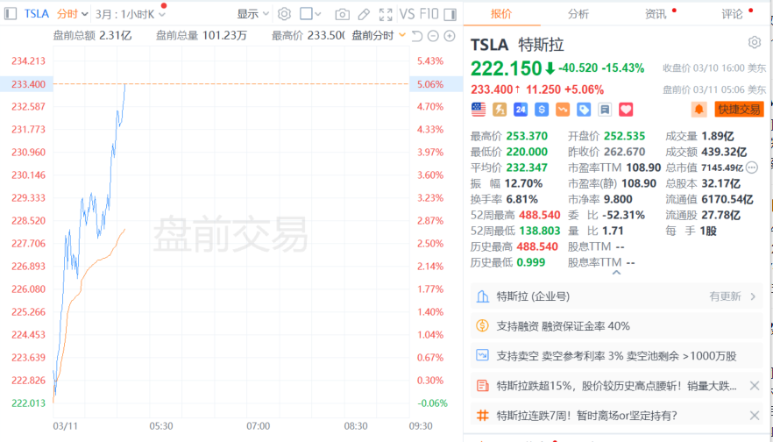Click the 换手率 6.81% value

coord(522,199)
